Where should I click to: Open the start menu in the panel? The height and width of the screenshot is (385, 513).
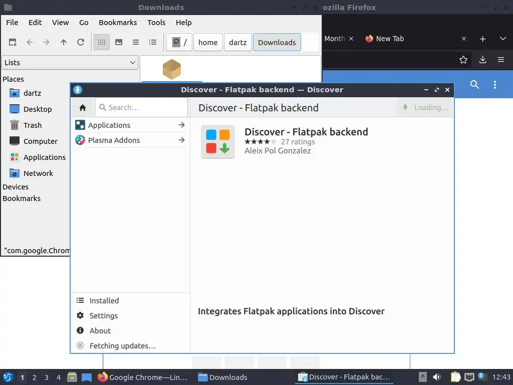click(x=8, y=377)
